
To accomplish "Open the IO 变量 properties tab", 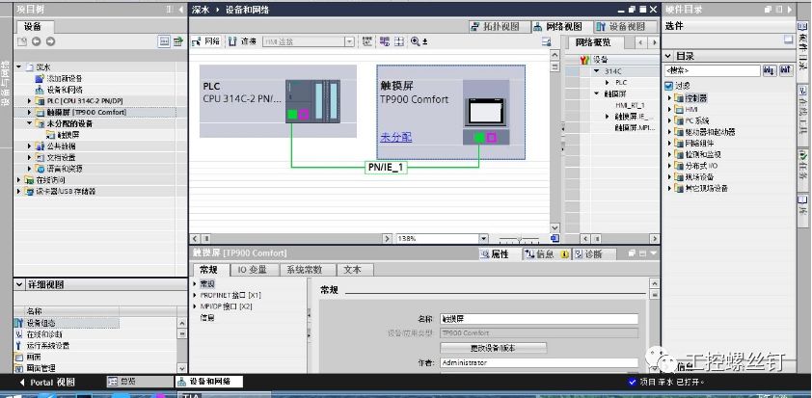I will click(x=253, y=270).
